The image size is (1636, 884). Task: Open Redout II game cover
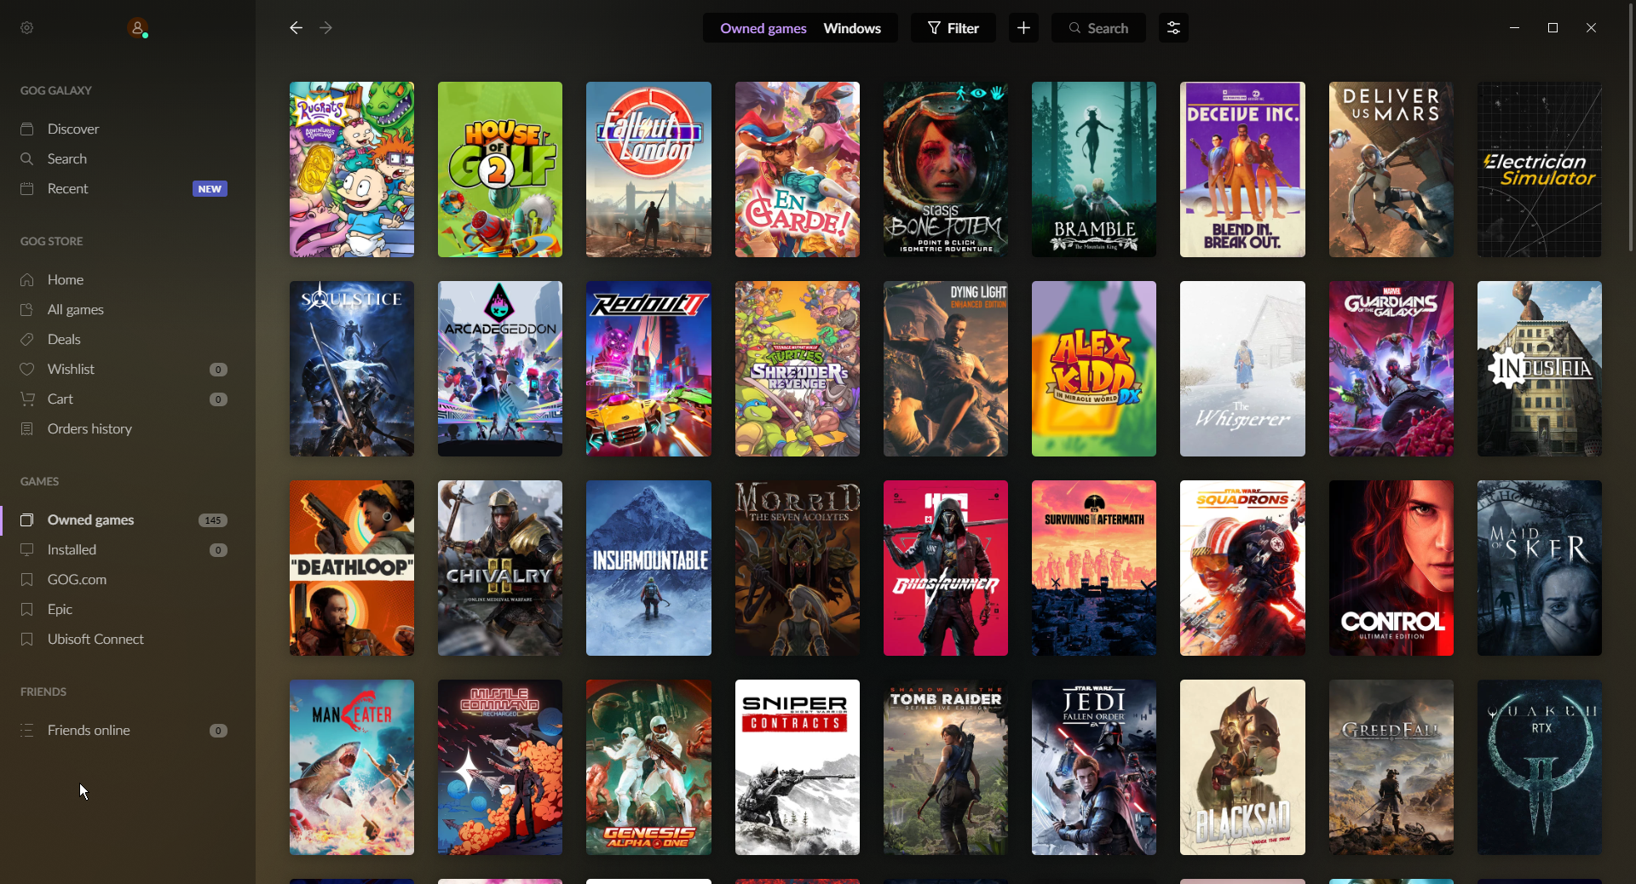click(648, 369)
